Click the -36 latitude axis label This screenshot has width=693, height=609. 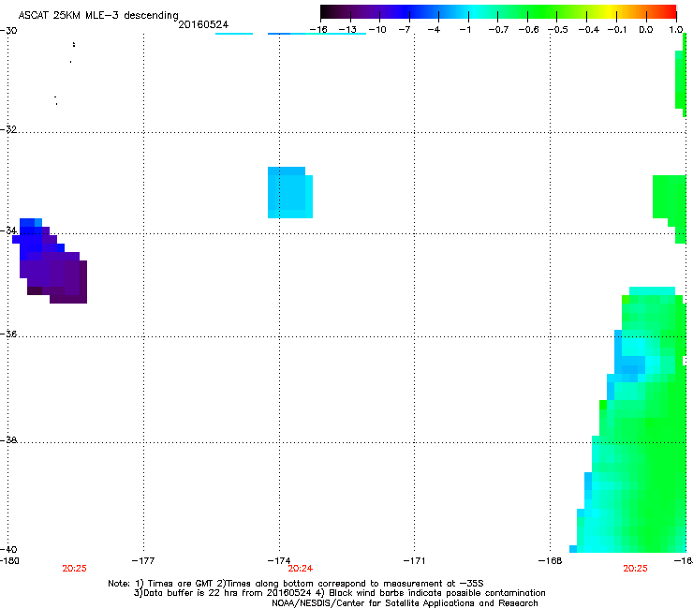[x=8, y=334]
